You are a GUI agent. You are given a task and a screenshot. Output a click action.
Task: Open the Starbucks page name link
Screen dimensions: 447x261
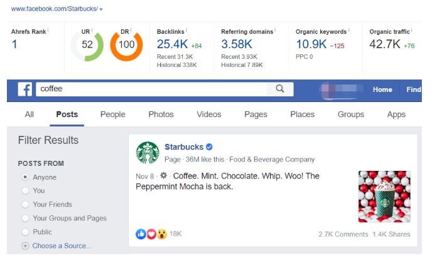click(184, 147)
